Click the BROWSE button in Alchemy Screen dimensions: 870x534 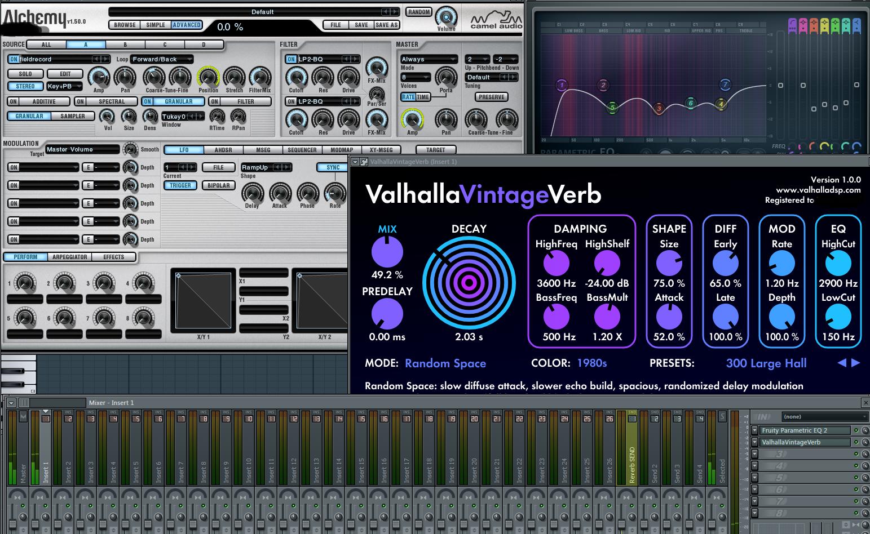pos(125,25)
